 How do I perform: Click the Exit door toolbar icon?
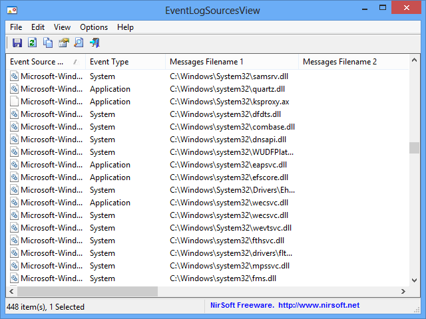coord(95,43)
